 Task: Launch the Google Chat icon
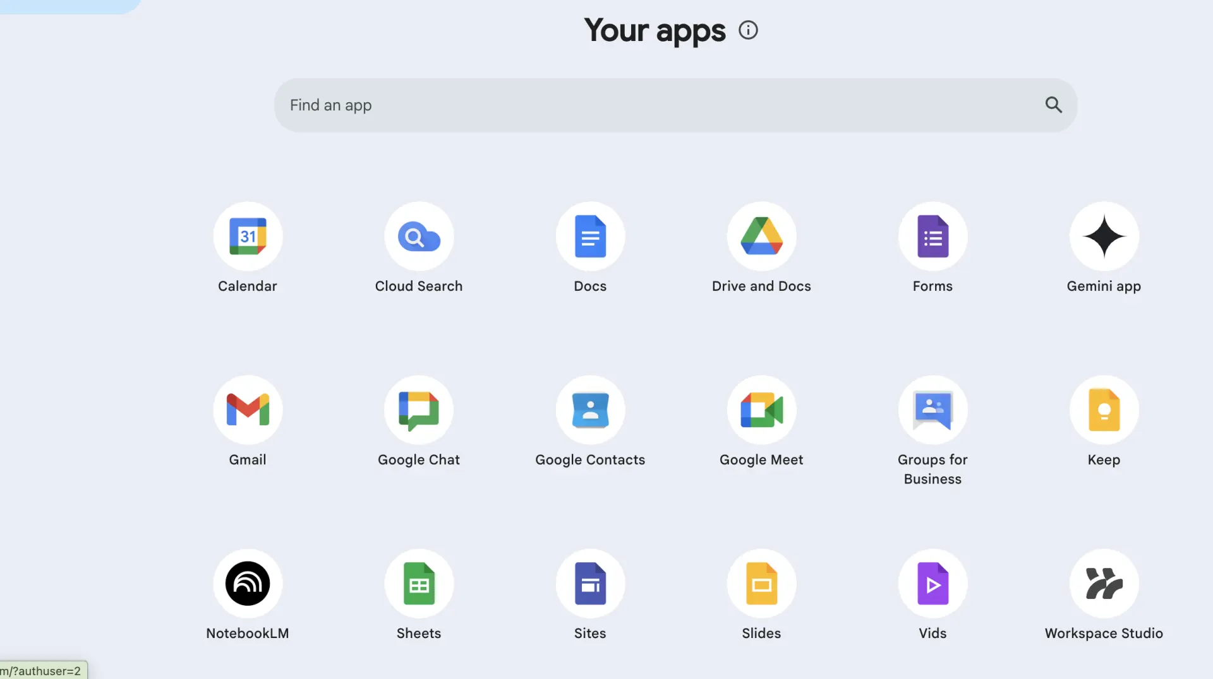click(419, 410)
